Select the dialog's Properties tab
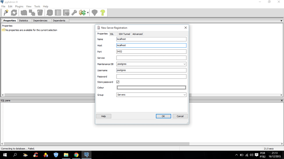The image size is (284, 159). click(102, 34)
